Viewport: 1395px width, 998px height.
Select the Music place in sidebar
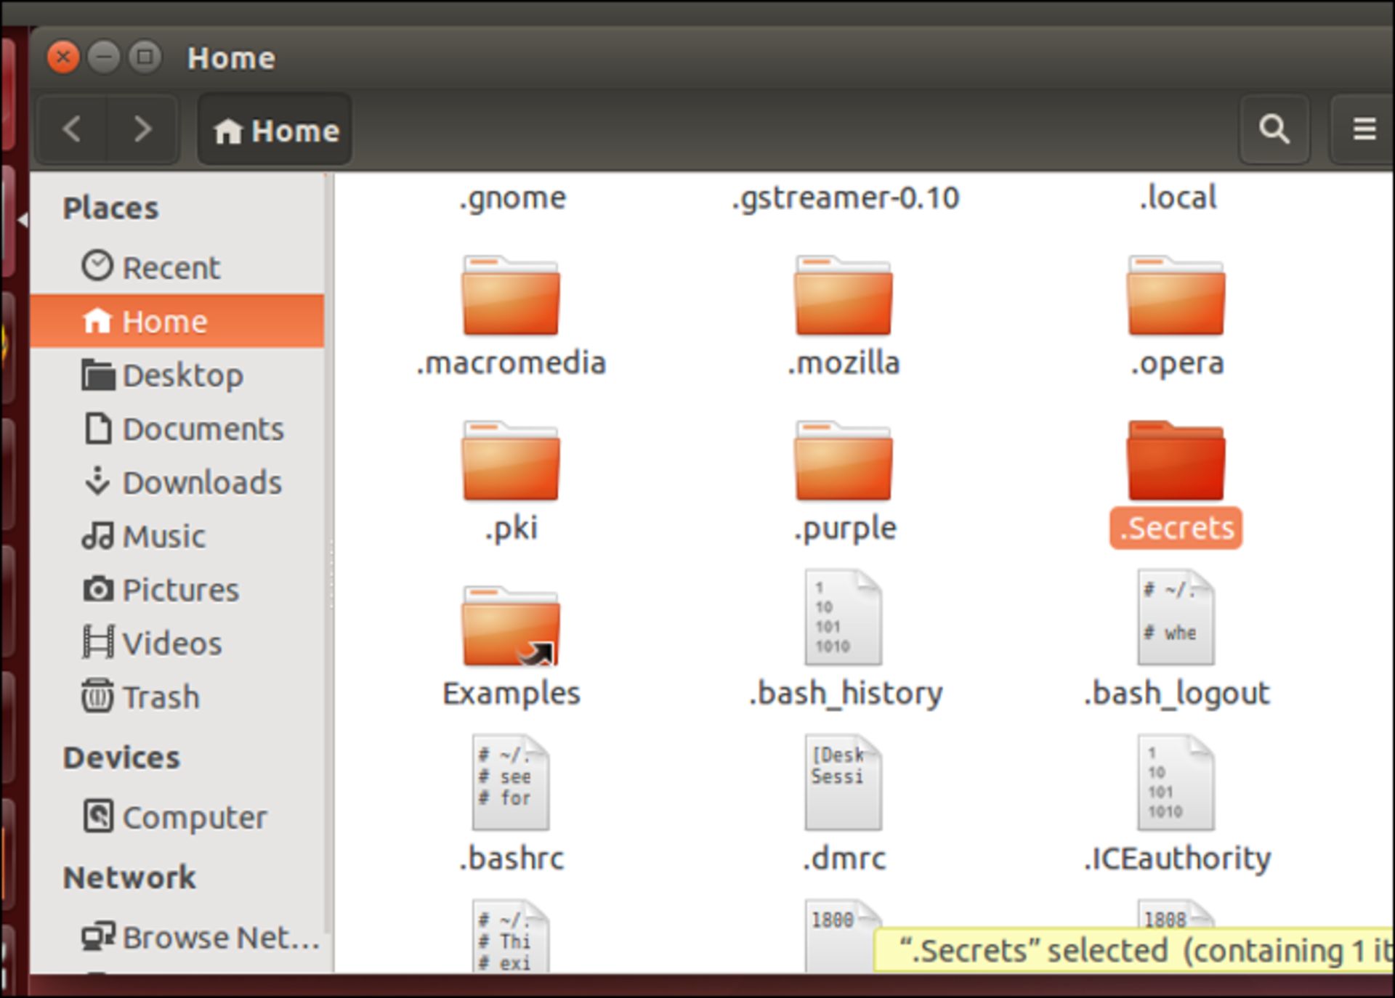tap(163, 536)
